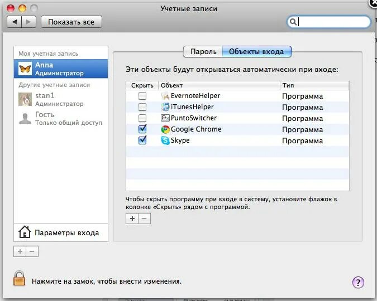377x301 pixels.
Task: Click the Skype icon in login items
Action: tap(165, 140)
